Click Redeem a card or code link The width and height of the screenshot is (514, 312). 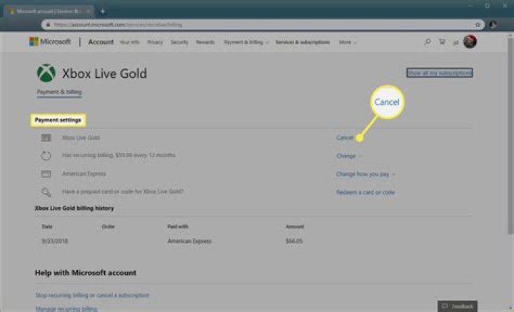click(365, 192)
